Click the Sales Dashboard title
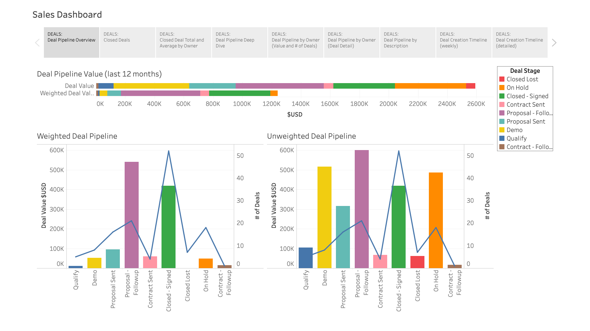 click(x=67, y=15)
